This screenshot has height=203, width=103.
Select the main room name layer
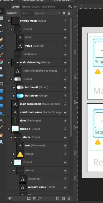pyautogui.click(x=38, y=104)
